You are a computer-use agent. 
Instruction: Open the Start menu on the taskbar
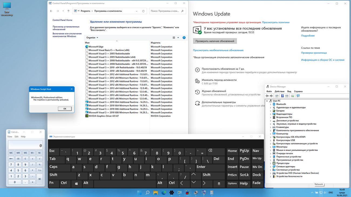click(140, 193)
